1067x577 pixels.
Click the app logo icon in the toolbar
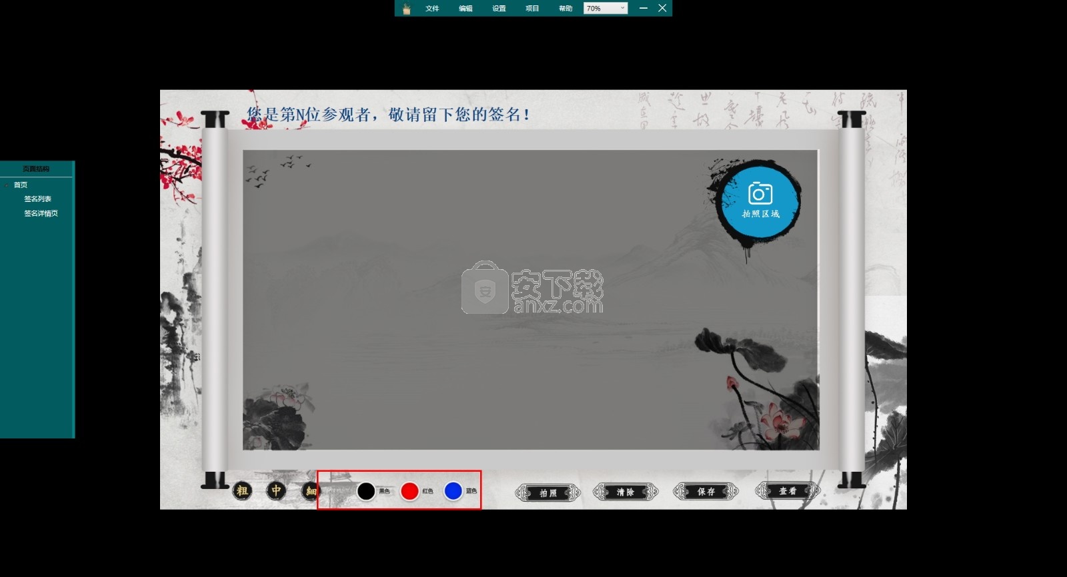(406, 8)
